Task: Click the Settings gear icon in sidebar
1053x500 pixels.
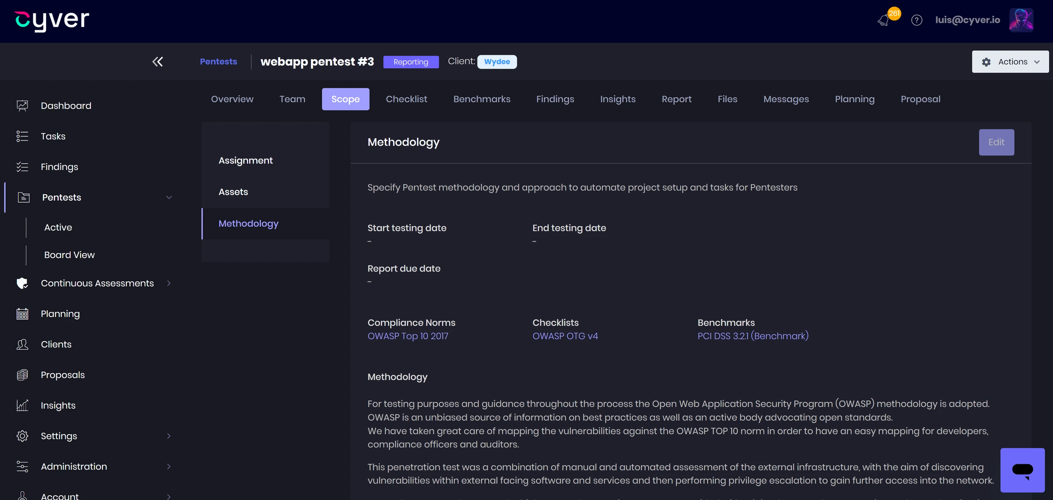Action: coord(22,436)
